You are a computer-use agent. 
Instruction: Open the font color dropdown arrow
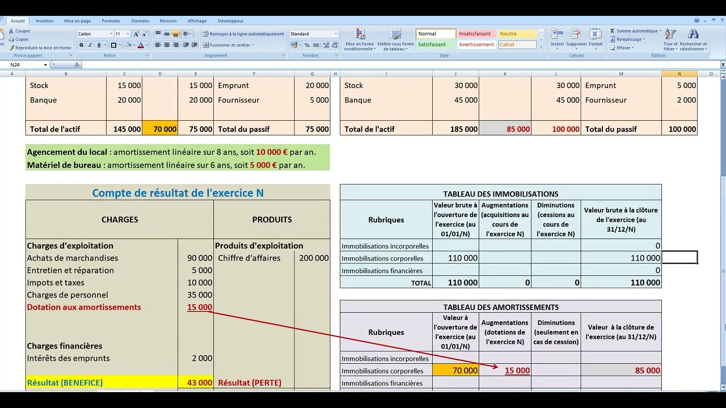pos(146,45)
